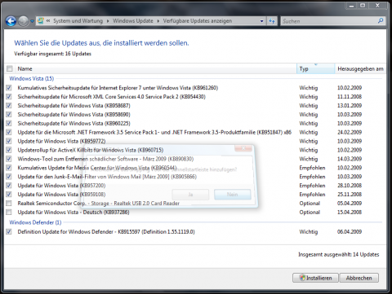
Task: Click the blue Back arrow button
Action: point(11,21)
